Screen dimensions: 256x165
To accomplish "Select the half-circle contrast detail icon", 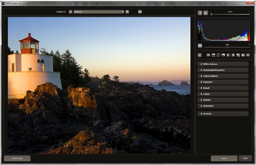I will pyautogui.click(x=228, y=55).
